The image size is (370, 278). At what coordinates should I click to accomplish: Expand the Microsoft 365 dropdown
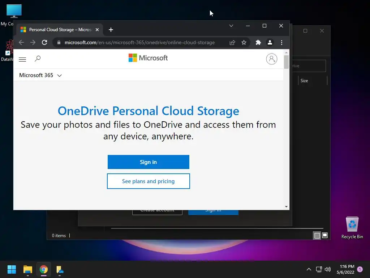tap(40, 75)
